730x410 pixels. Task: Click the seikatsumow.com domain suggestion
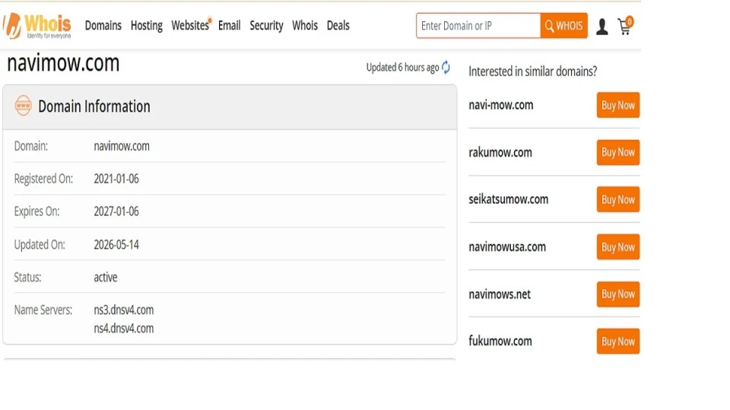pyautogui.click(x=509, y=199)
